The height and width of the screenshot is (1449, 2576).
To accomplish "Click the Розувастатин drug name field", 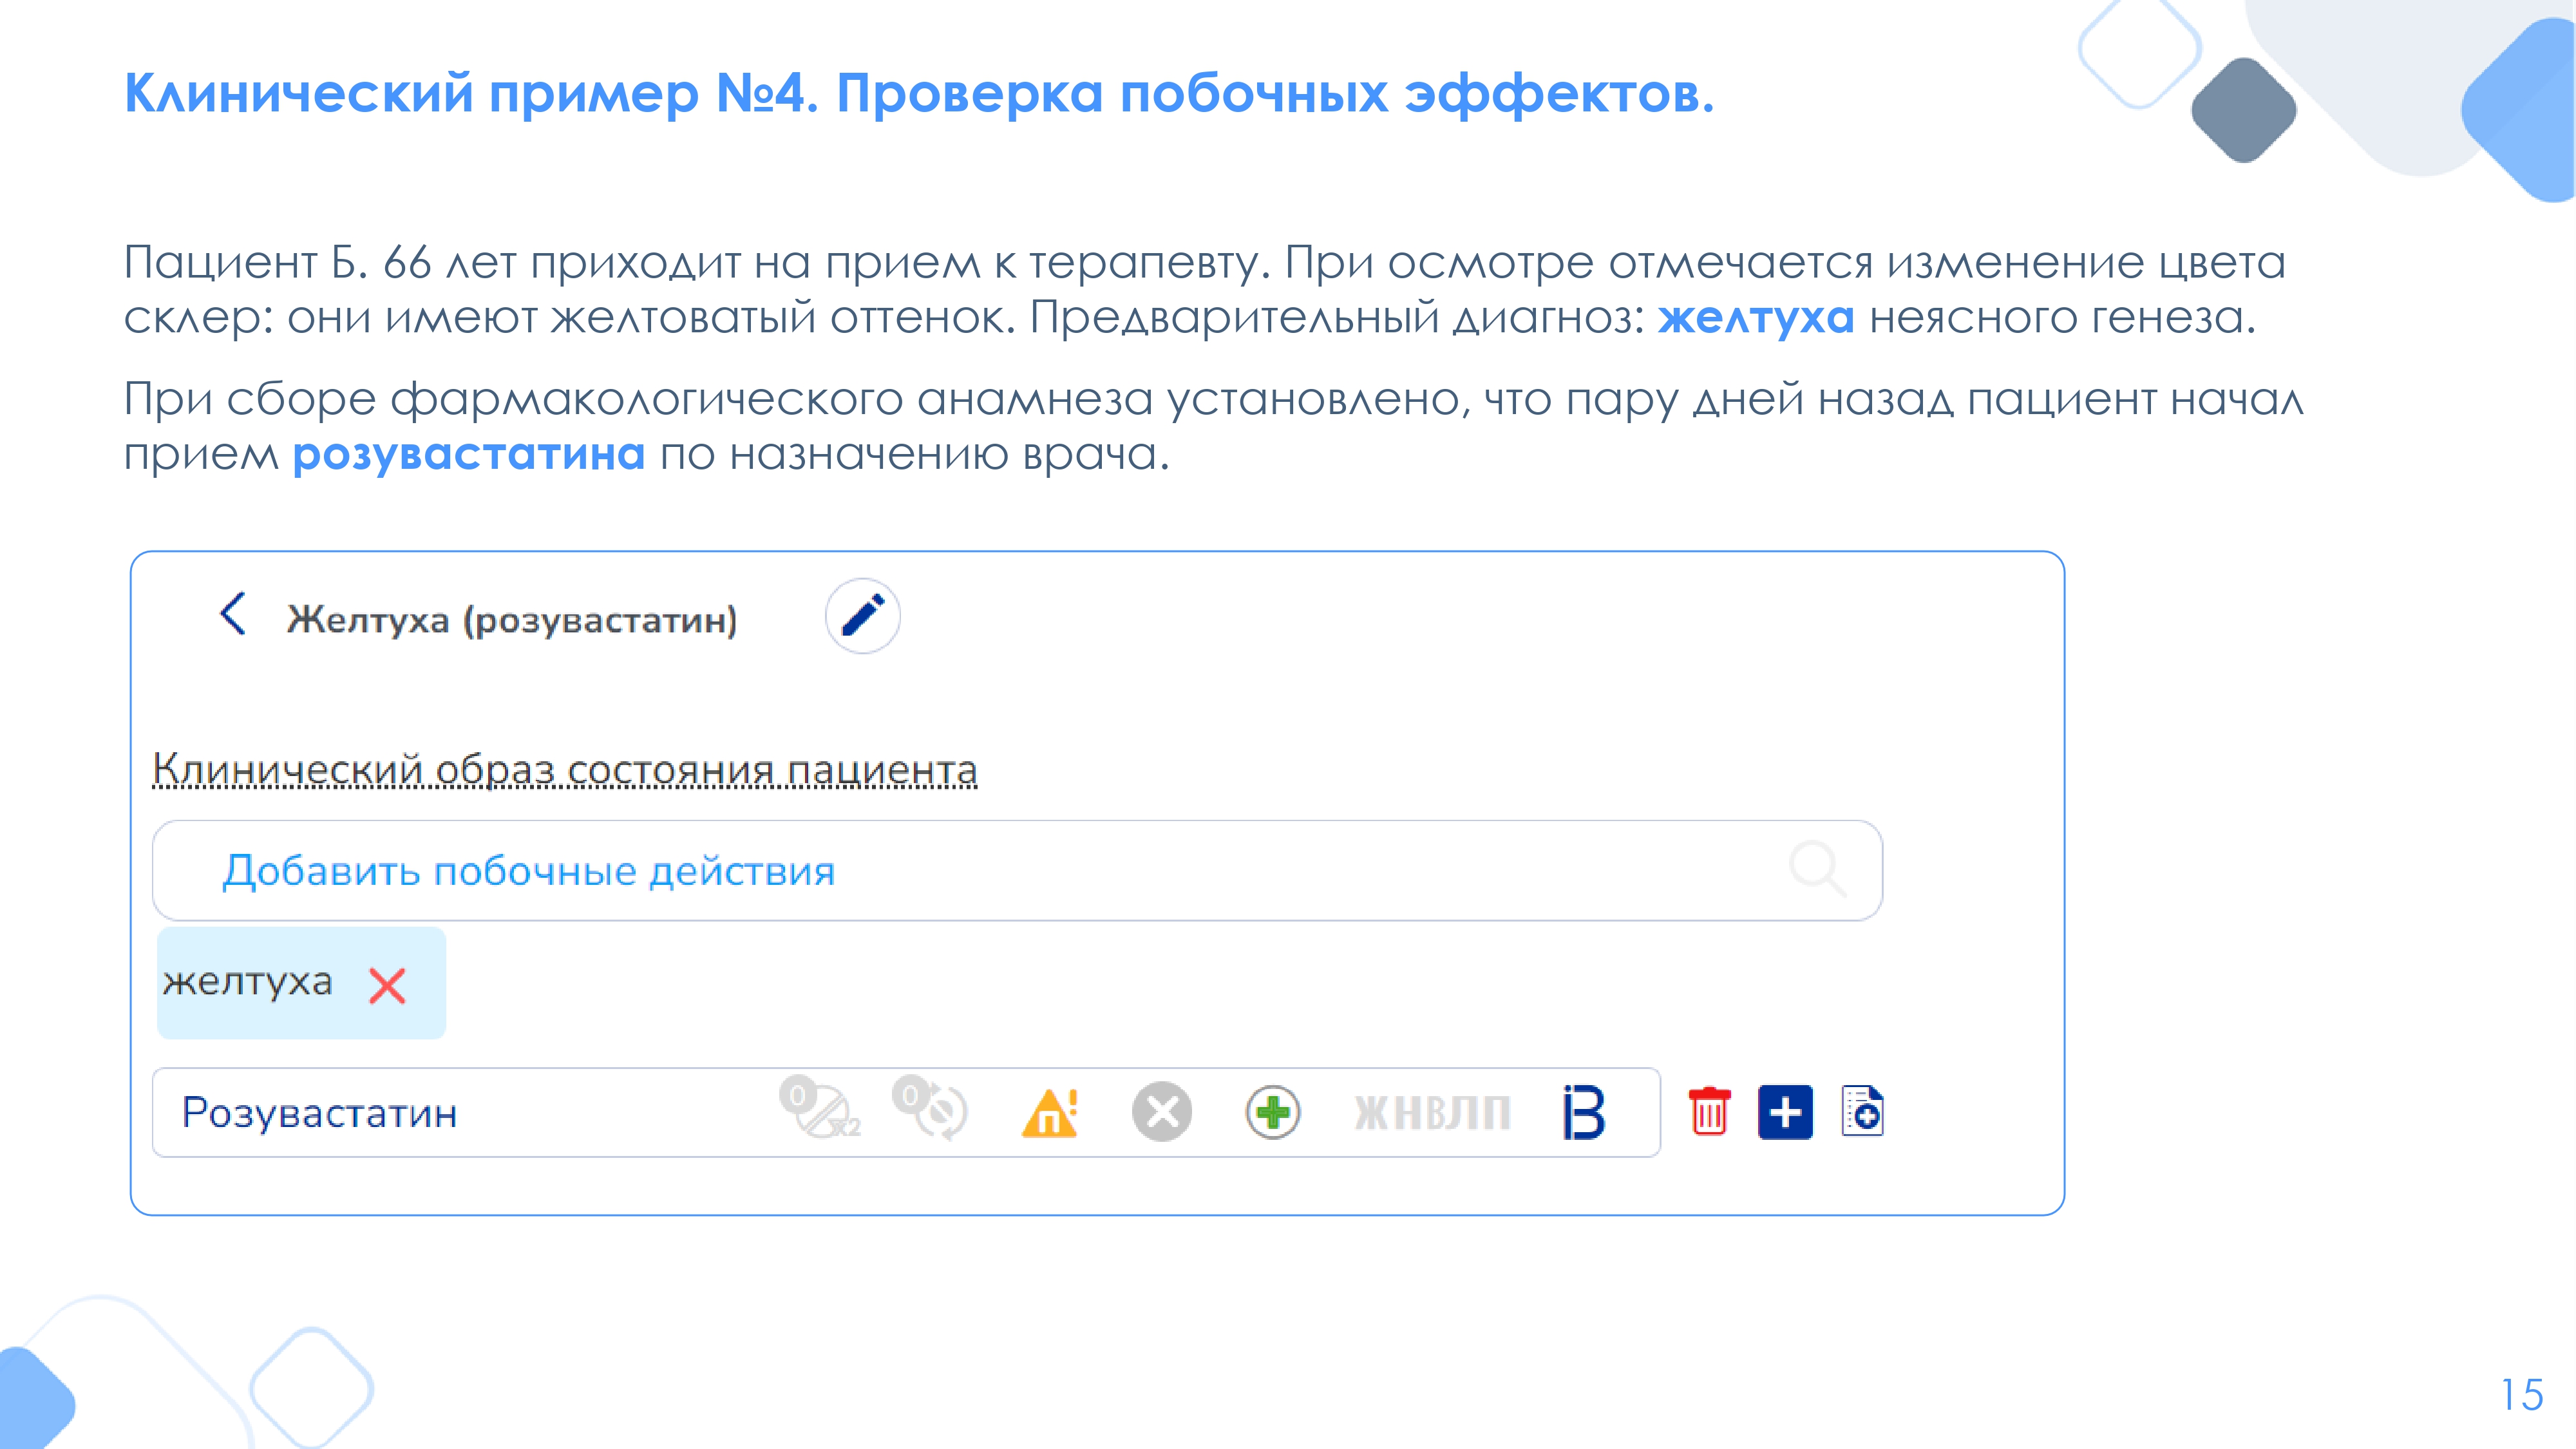I will pos(320,1113).
